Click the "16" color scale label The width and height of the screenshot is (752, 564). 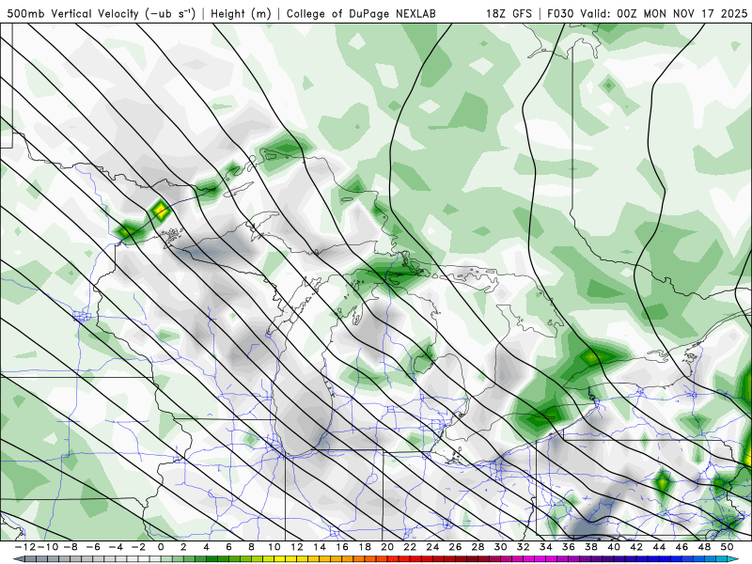(342, 547)
